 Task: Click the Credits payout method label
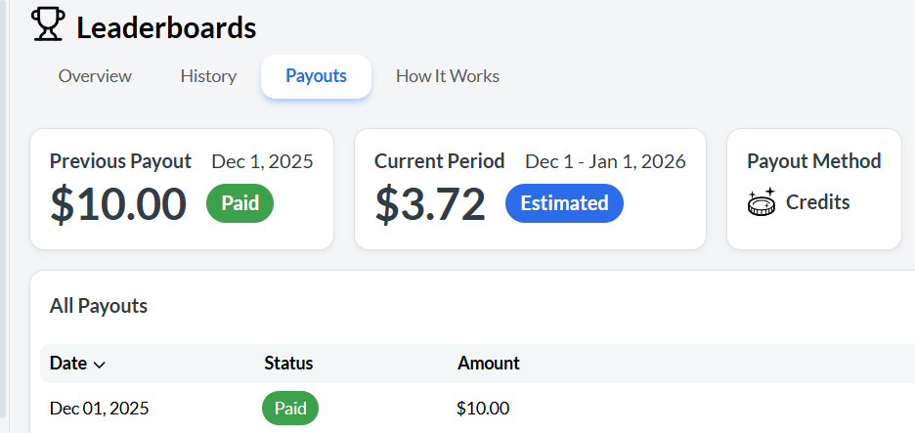[x=818, y=202]
